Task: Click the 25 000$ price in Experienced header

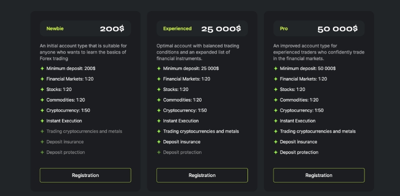Action: pos(221,28)
